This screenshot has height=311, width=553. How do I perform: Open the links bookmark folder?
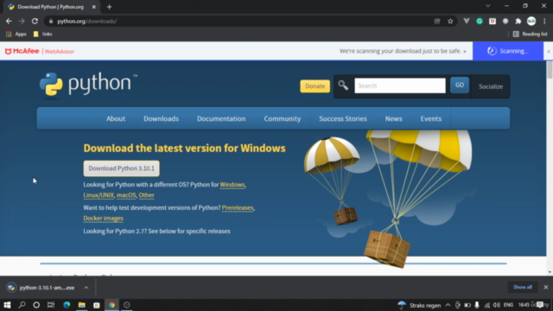42,35
